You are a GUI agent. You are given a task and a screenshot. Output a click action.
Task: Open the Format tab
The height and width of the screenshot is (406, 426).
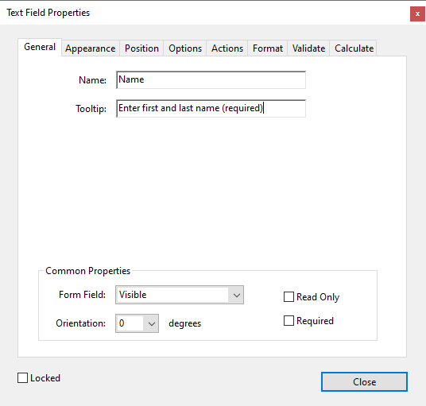268,48
